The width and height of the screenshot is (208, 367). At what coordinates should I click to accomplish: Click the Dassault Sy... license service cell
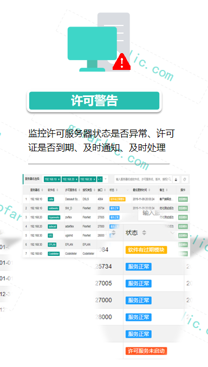point(72,199)
